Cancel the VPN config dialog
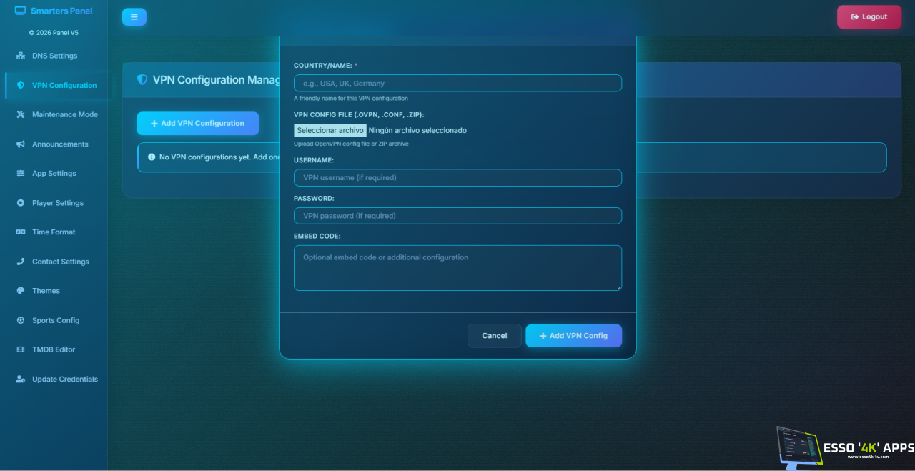The height and width of the screenshot is (471, 915). pyautogui.click(x=495, y=336)
